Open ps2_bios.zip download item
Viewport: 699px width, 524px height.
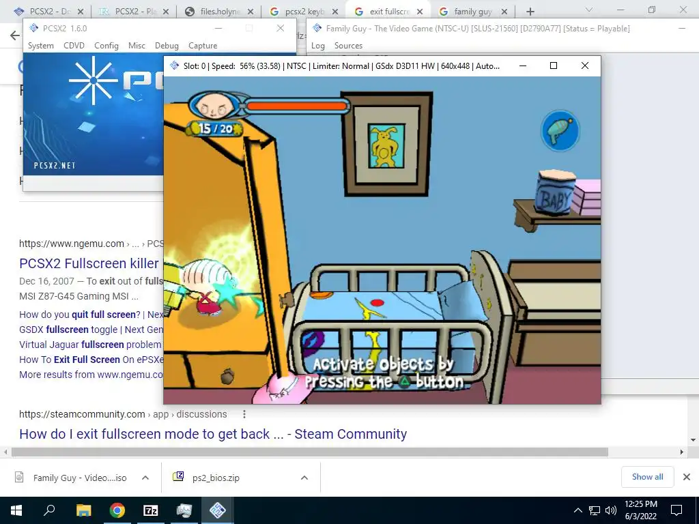[208, 478]
